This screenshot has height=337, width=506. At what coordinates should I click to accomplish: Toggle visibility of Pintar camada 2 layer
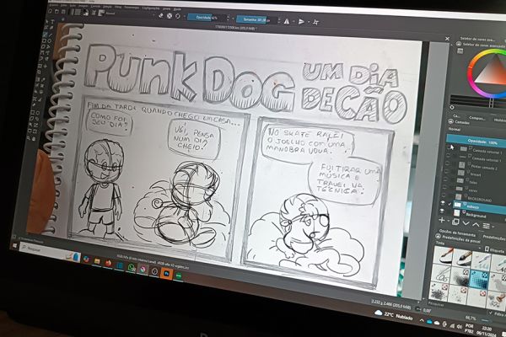pos(446,163)
